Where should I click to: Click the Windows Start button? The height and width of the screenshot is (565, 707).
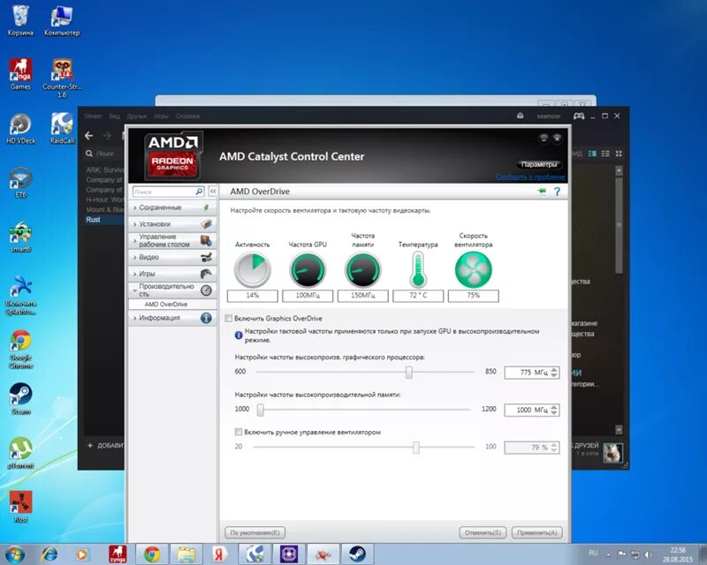coord(14,554)
